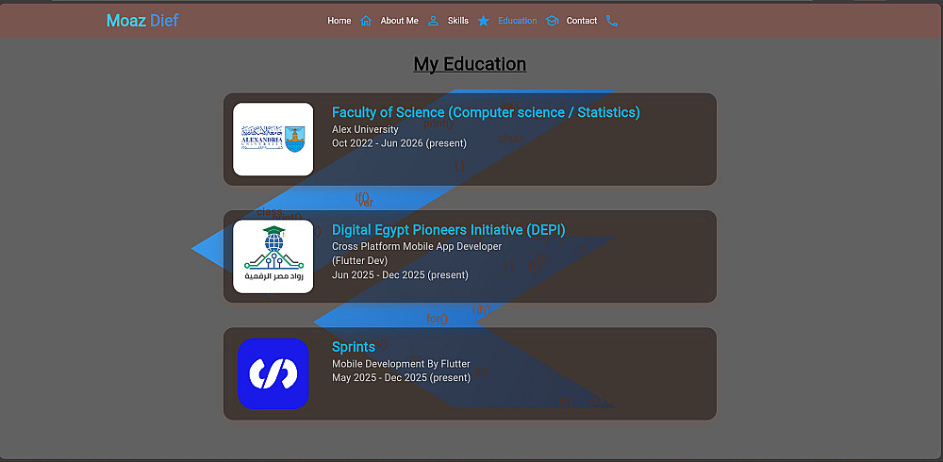Click the star icon beside Skills

click(484, 21)
